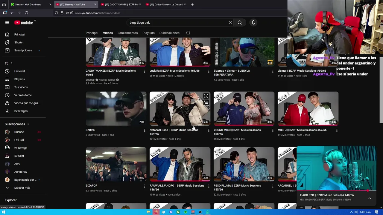383x215 pixels.
Task: Open Bizarrap channel link under Daddy Yankee video
Action: [x=90, y=80]
